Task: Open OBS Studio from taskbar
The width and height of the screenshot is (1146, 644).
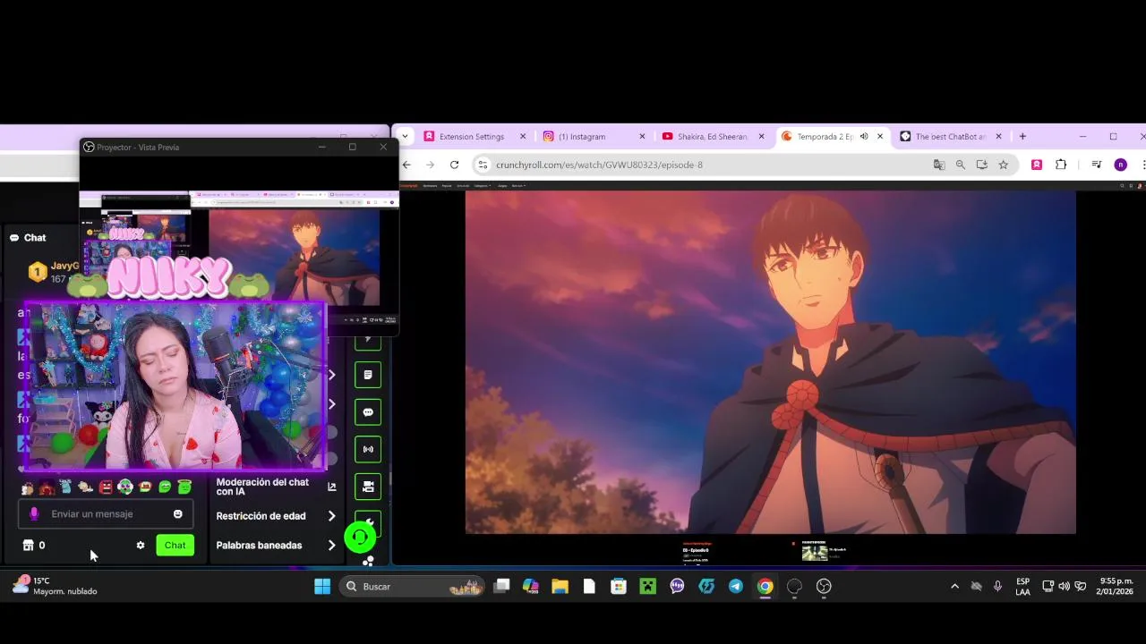Action: click(824, 587)
